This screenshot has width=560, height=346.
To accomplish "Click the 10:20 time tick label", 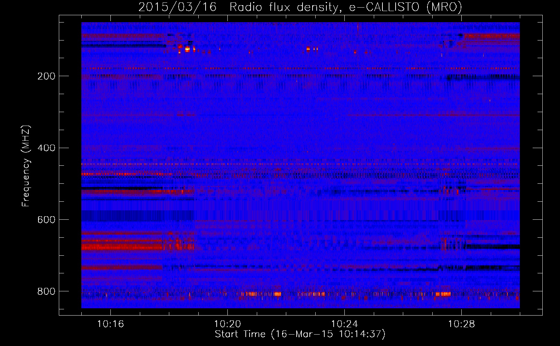I will (x=227, y=324).
